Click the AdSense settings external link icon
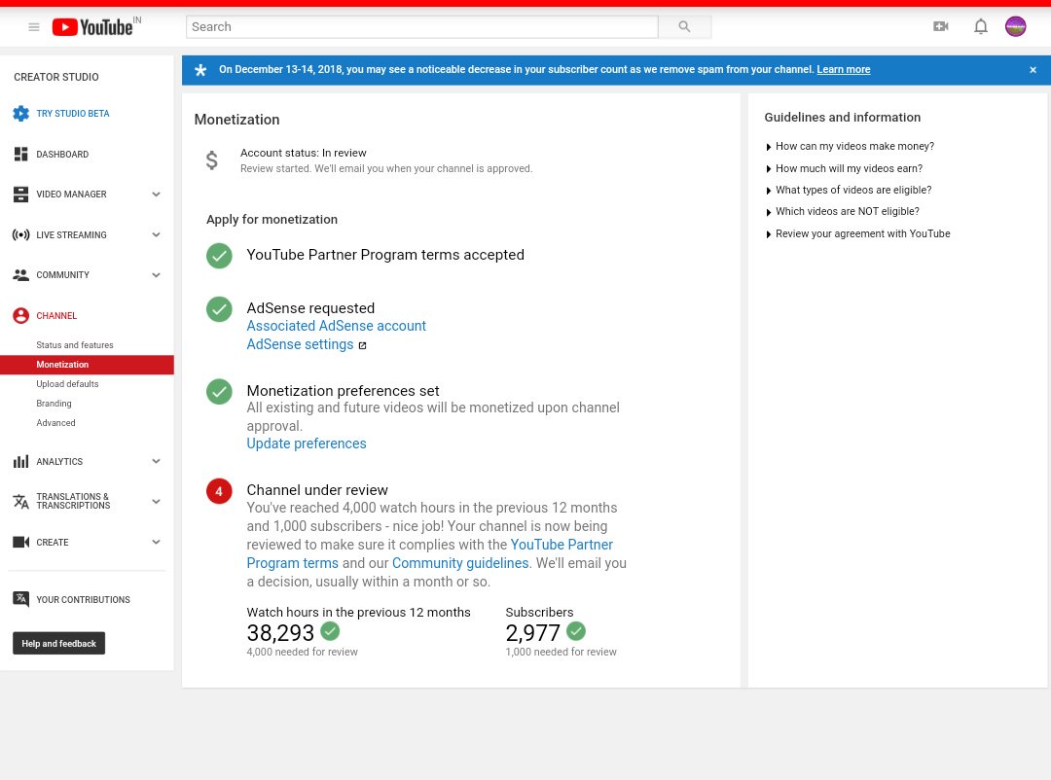This screenshot has height=780, width=1051. click(363, 346)
